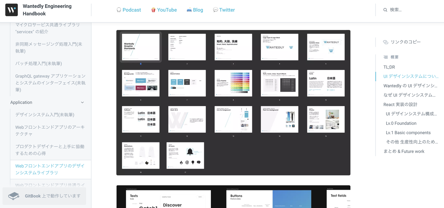Jump to React 実装の設計 section
This screenshot has width=444, height=208.
pos(400,104)
